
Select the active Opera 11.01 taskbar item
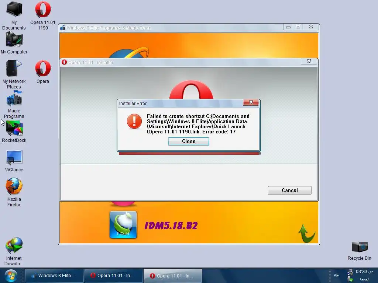(x=173, y=276)
